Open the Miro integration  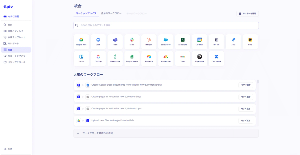(250, 42)
